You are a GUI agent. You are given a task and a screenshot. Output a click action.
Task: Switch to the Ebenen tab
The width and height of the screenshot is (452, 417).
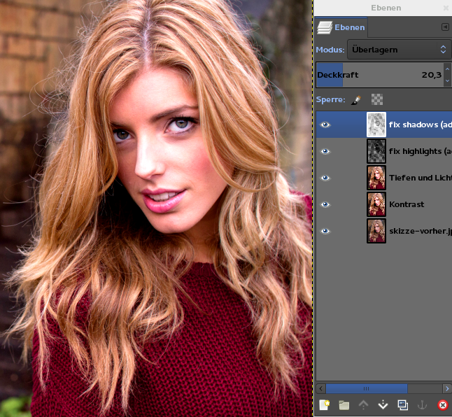coord(341,27)
